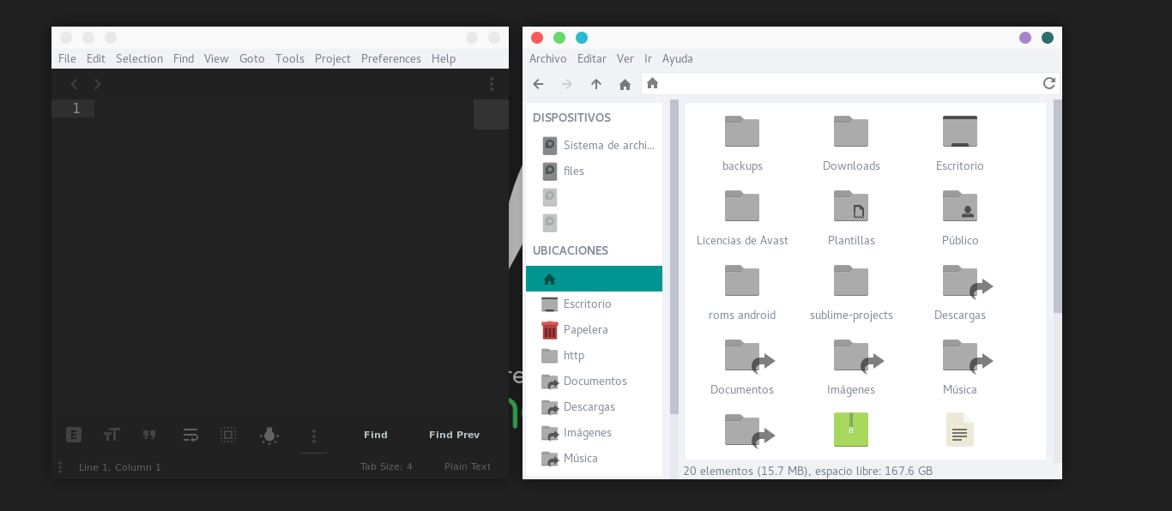The height and width of the screenshot is (511, 1172).
Task: Open http bookmark in sidebar
Action: (x=594, y=355)
